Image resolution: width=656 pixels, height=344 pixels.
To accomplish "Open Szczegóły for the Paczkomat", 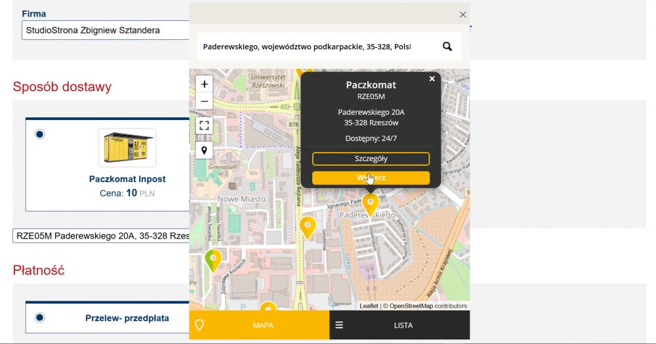I will 371,159.
